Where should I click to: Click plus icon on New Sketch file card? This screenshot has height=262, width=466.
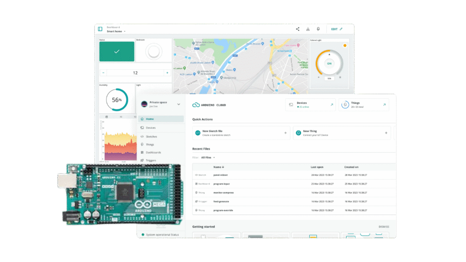click(285, 133)
